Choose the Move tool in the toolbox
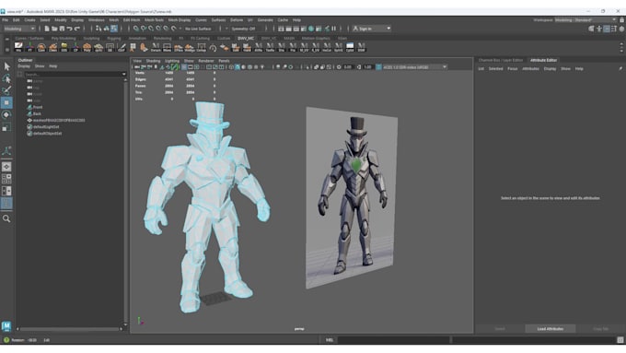Viewport: 626px width, 353px height. click(x=6, y=102)
